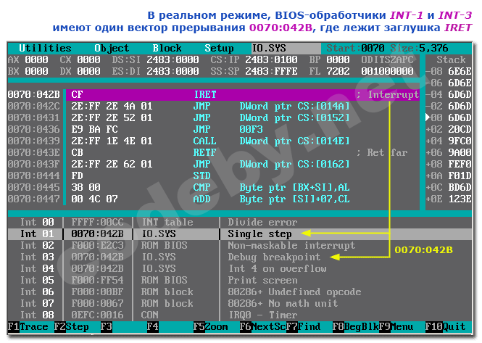This screenshot has width=482, height=343.
Task: Select Int 04 on overflow row
Action: [x=240, y=268]
